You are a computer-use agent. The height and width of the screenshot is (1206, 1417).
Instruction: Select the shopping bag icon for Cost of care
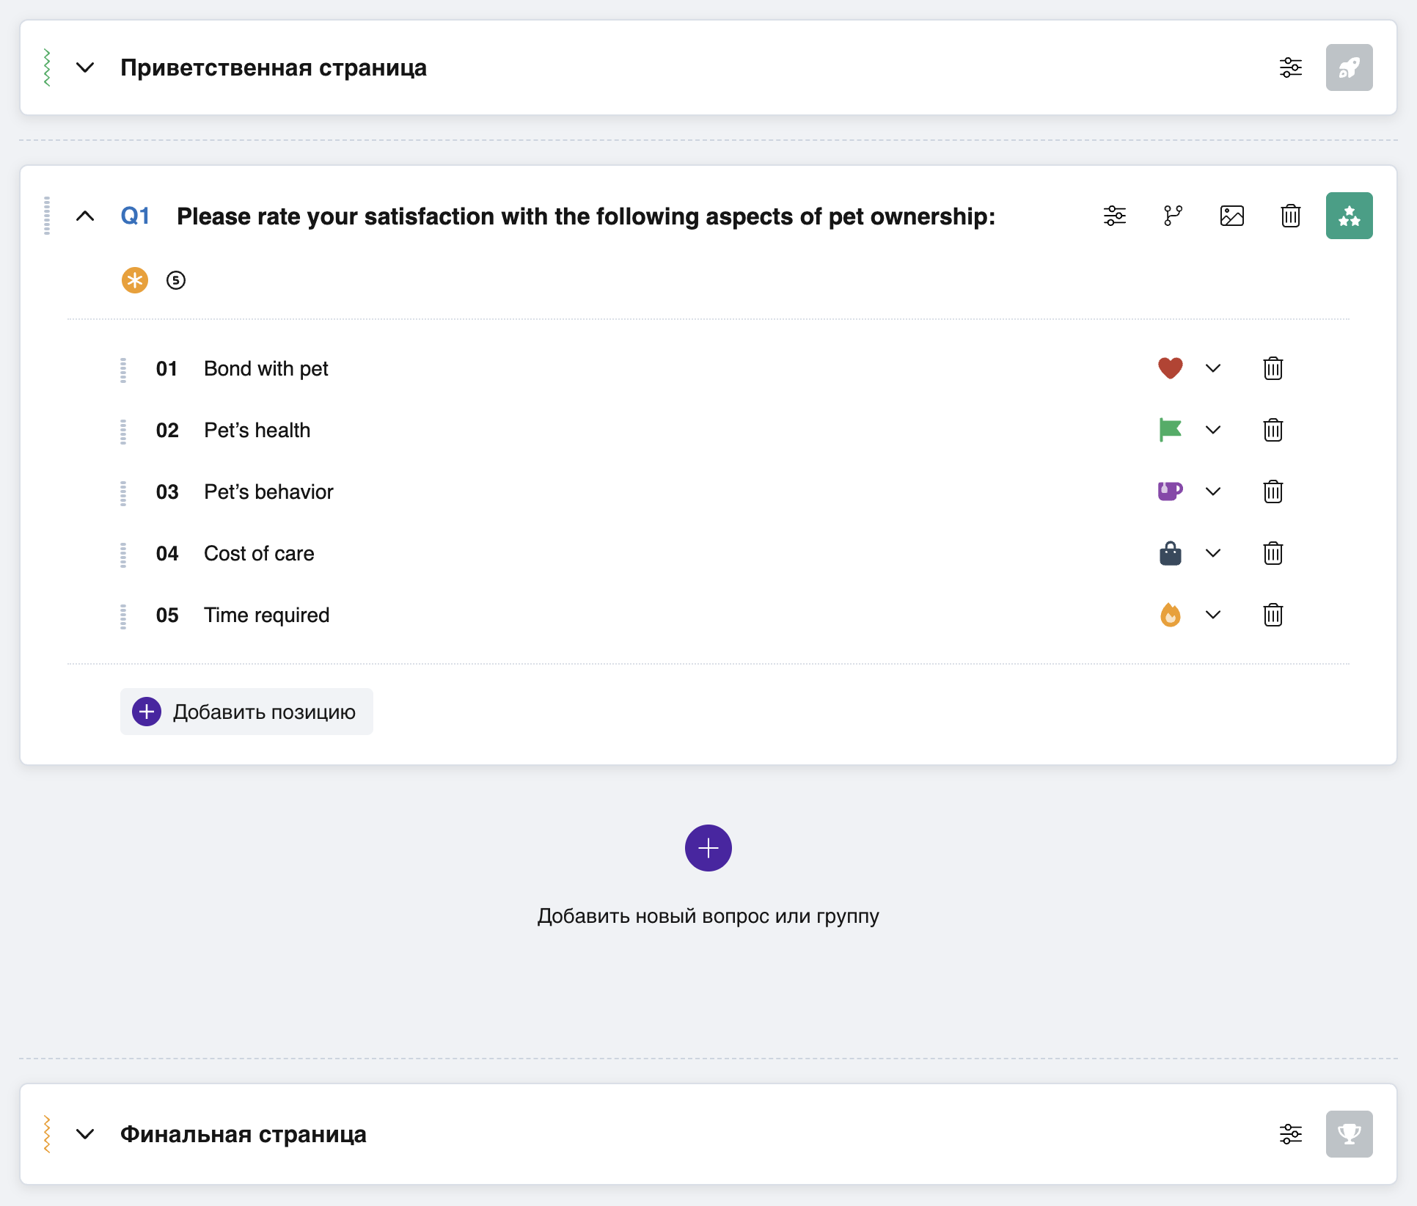coord(1171,553)
